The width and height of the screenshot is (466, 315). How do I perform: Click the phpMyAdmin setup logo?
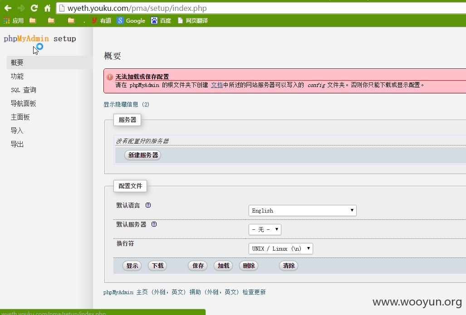[x=40, y=39]
